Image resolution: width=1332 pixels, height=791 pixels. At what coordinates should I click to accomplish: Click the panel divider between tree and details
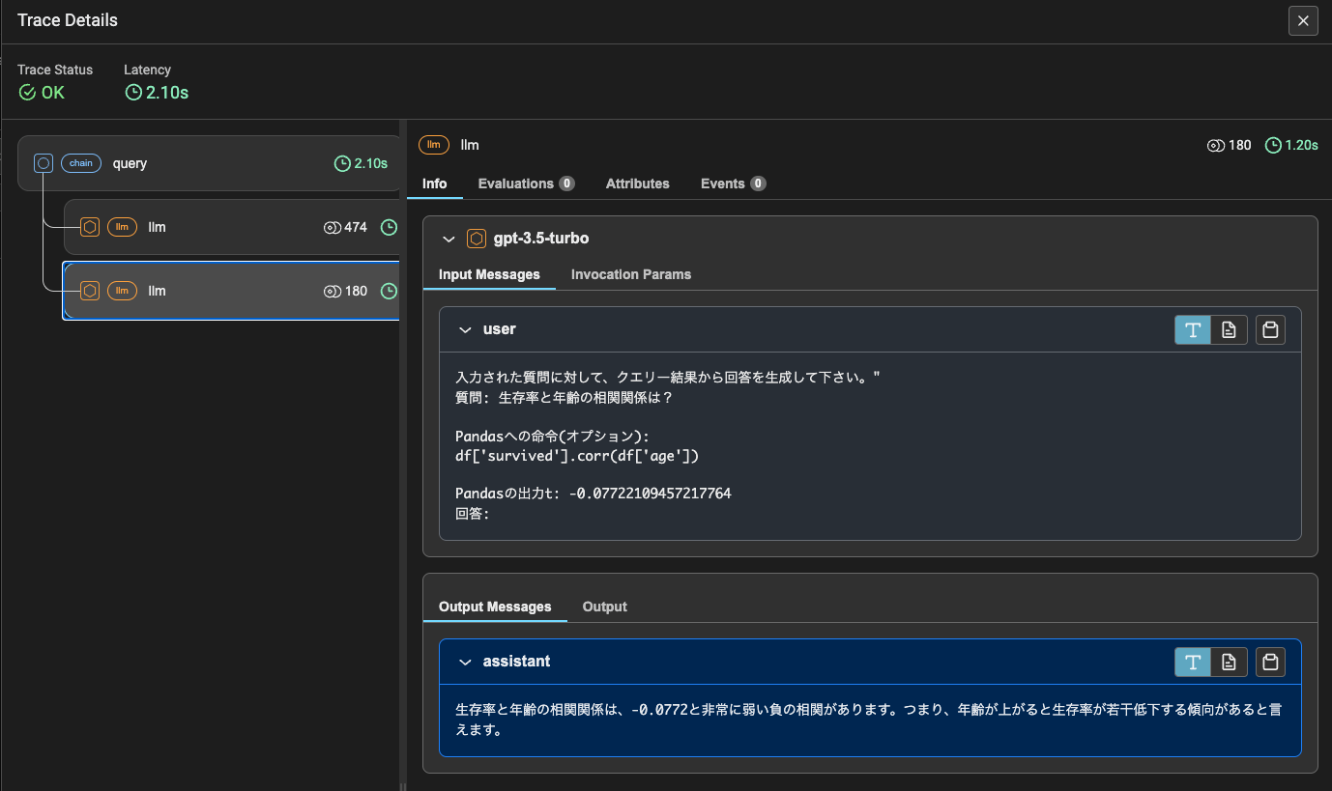tap(403, 454)
